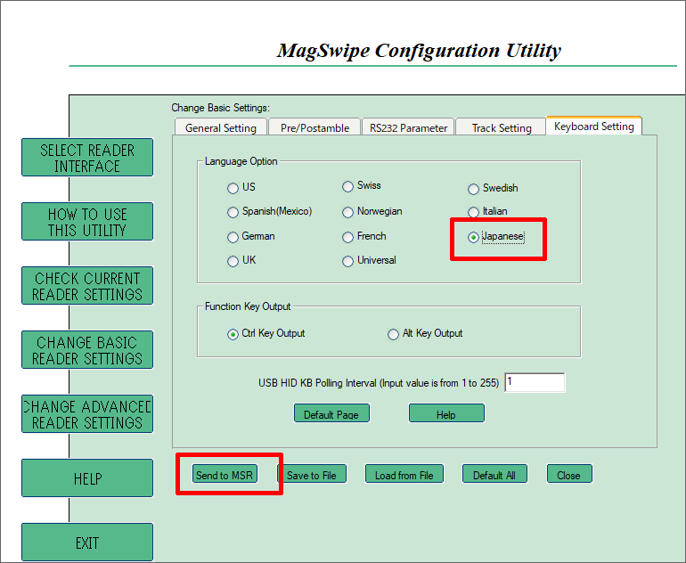This screenshot has height=563, width=686.
Task: Click the Close button
Action: click(x=569, y=474)
